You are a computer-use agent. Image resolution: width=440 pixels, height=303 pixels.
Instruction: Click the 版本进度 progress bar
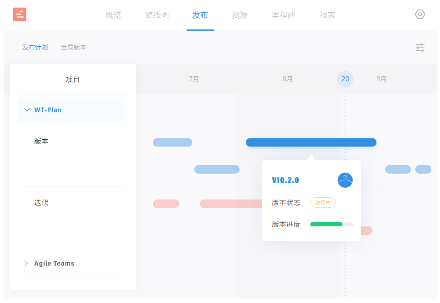click(x=331, y=224)
